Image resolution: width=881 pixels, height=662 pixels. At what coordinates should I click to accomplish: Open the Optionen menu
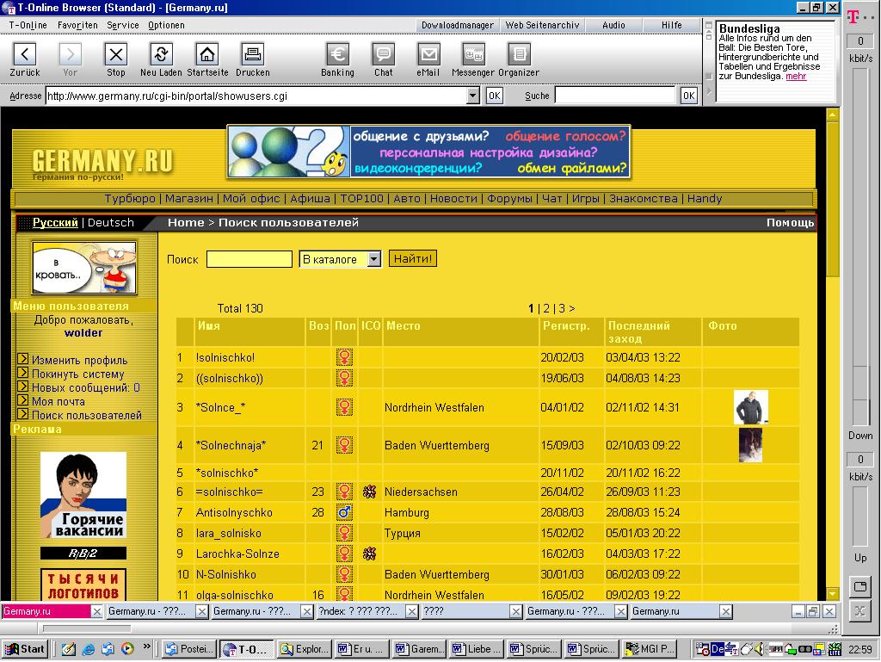pyautogui.click(x=166, y=25)
